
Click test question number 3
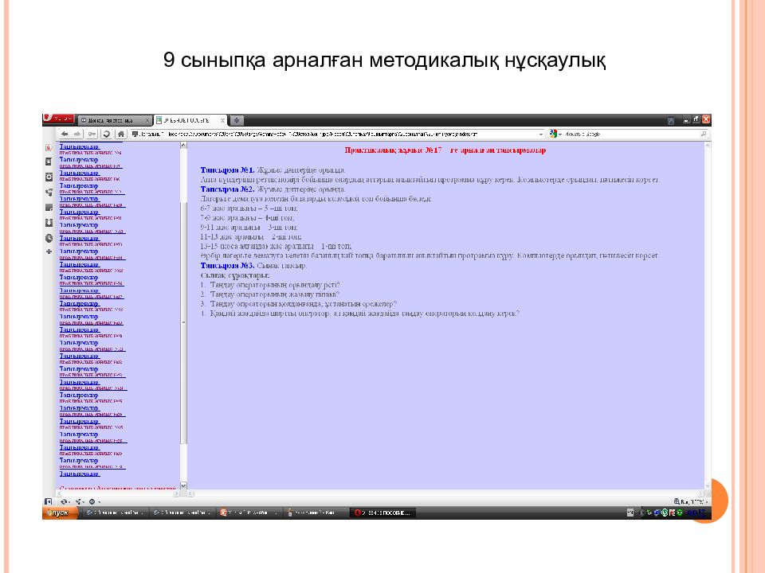click(299, 304)
